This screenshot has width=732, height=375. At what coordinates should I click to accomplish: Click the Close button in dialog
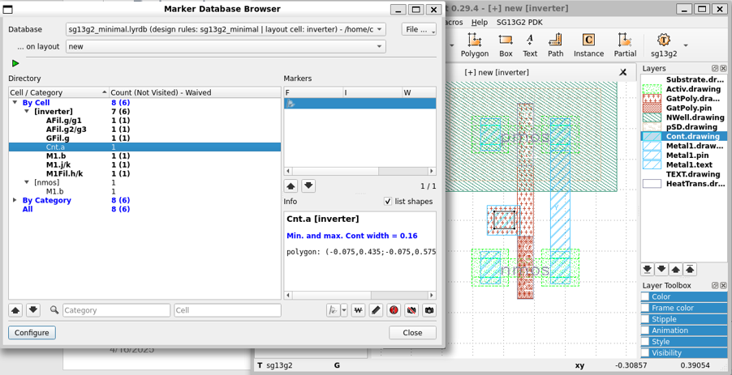(x=412, y=333)
